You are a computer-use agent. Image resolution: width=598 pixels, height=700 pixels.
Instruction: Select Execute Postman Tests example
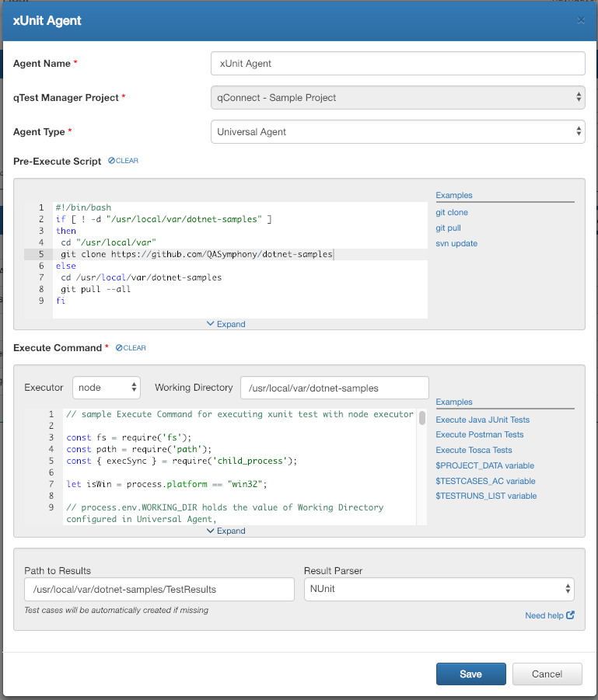point(479,434)
